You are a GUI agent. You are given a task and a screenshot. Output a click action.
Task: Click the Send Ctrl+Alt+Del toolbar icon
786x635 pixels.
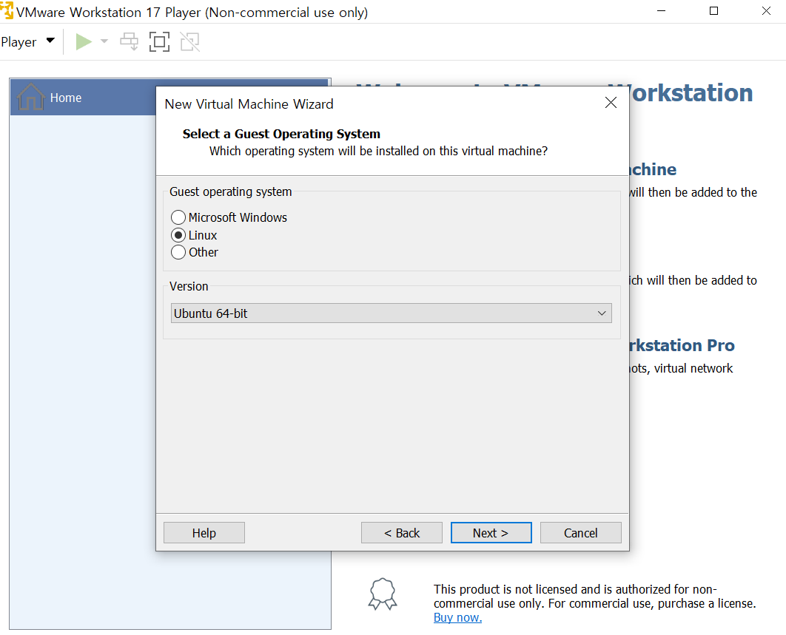pos(130,41)
